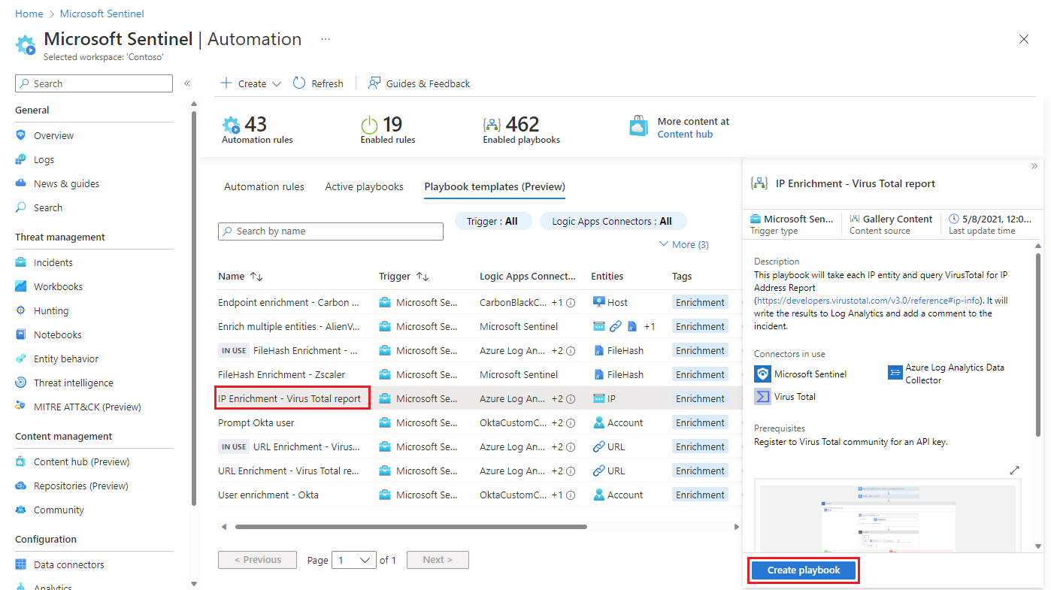
Task: Click the horizontal scrollbar under the table
Action: pos(410,527)
